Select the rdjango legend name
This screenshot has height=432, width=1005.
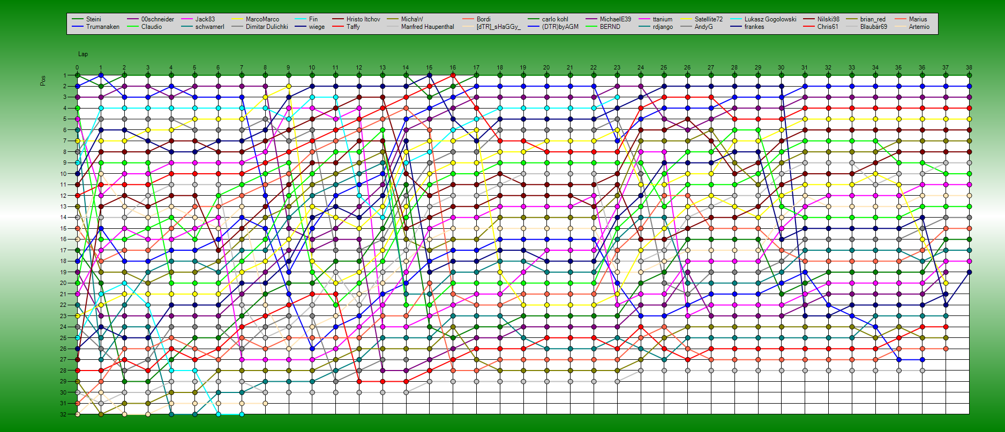[x=663, y=27]
